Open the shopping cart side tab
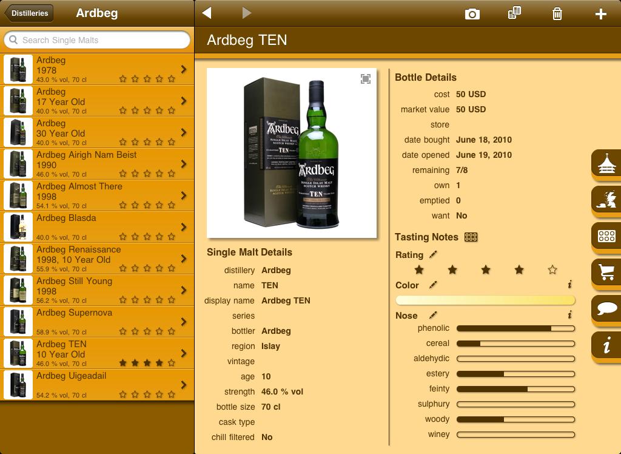This screenshot has height=454, width=621. (606, 272)
